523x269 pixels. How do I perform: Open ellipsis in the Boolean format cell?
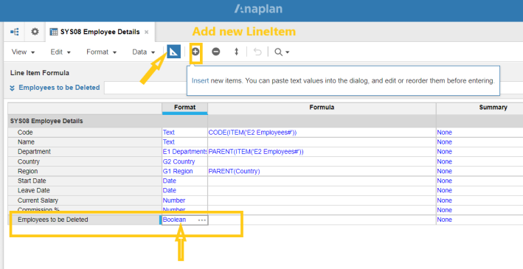tap(202, 220)
